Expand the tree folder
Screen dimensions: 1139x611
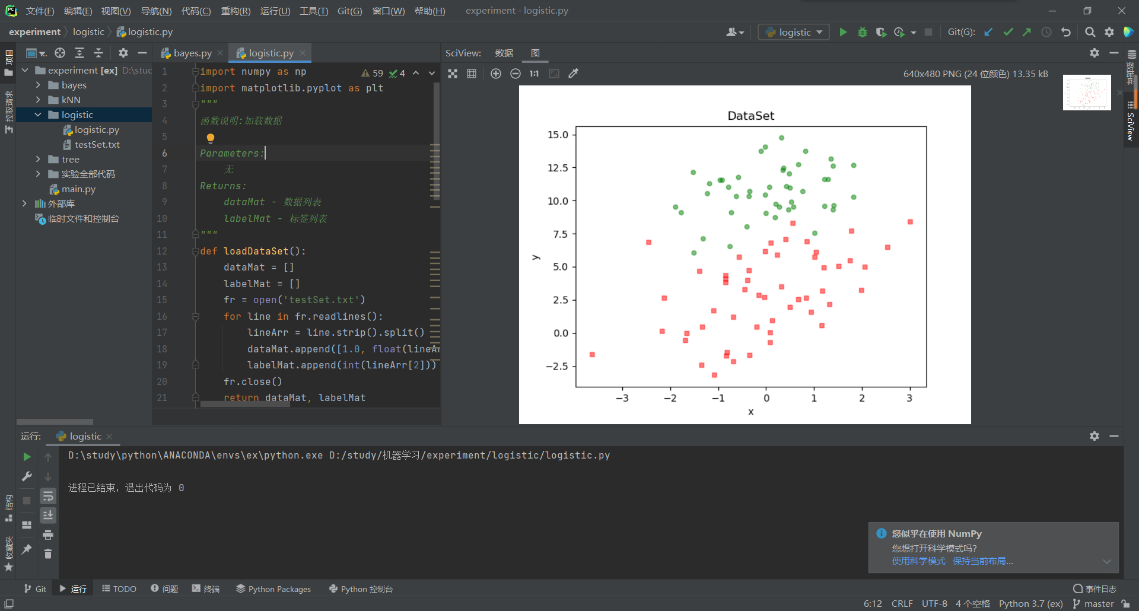point(38,160)
